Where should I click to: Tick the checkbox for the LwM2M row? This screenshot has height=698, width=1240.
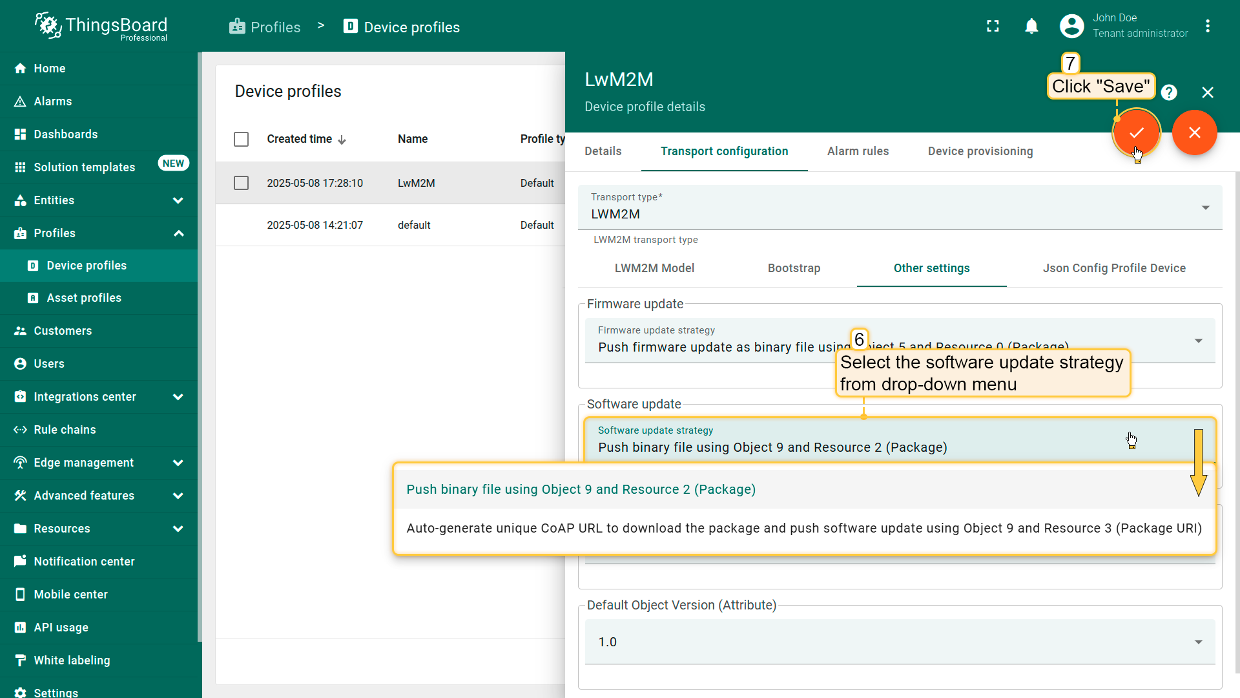tap(241, 184)
